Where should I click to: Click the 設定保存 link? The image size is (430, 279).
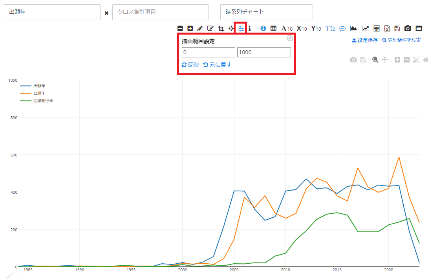coord(365,40)
